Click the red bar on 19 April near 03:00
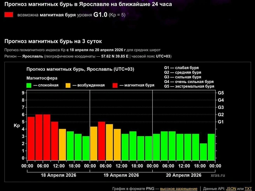 click(101, 141)
